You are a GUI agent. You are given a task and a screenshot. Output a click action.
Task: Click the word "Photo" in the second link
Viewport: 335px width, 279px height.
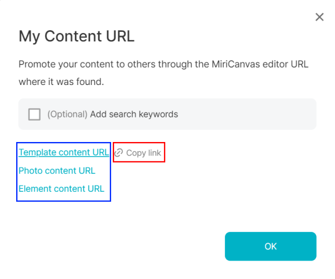(30, 171)
